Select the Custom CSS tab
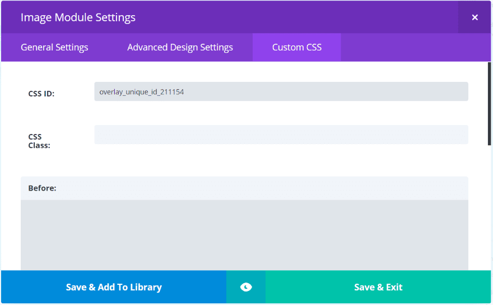Screen dimensions: 493x305 tap(297, 48)
